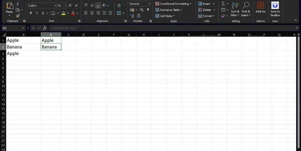Expand Conditional Formatting menu

tap(173, 4)
